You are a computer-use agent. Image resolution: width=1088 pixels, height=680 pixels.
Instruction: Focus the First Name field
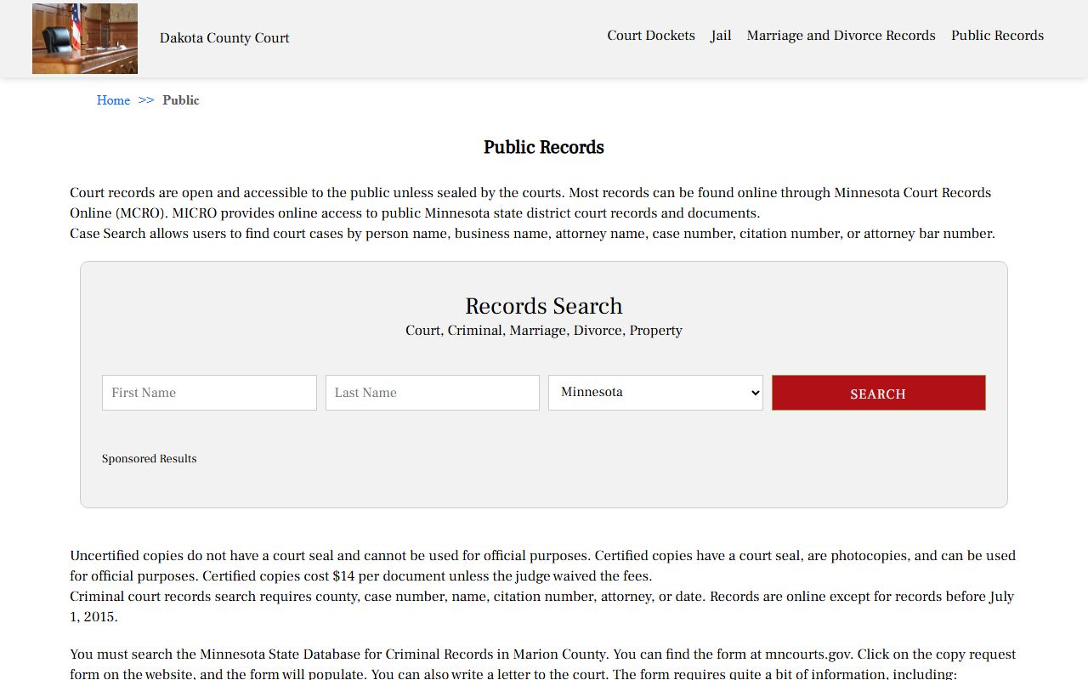[209, 393]
